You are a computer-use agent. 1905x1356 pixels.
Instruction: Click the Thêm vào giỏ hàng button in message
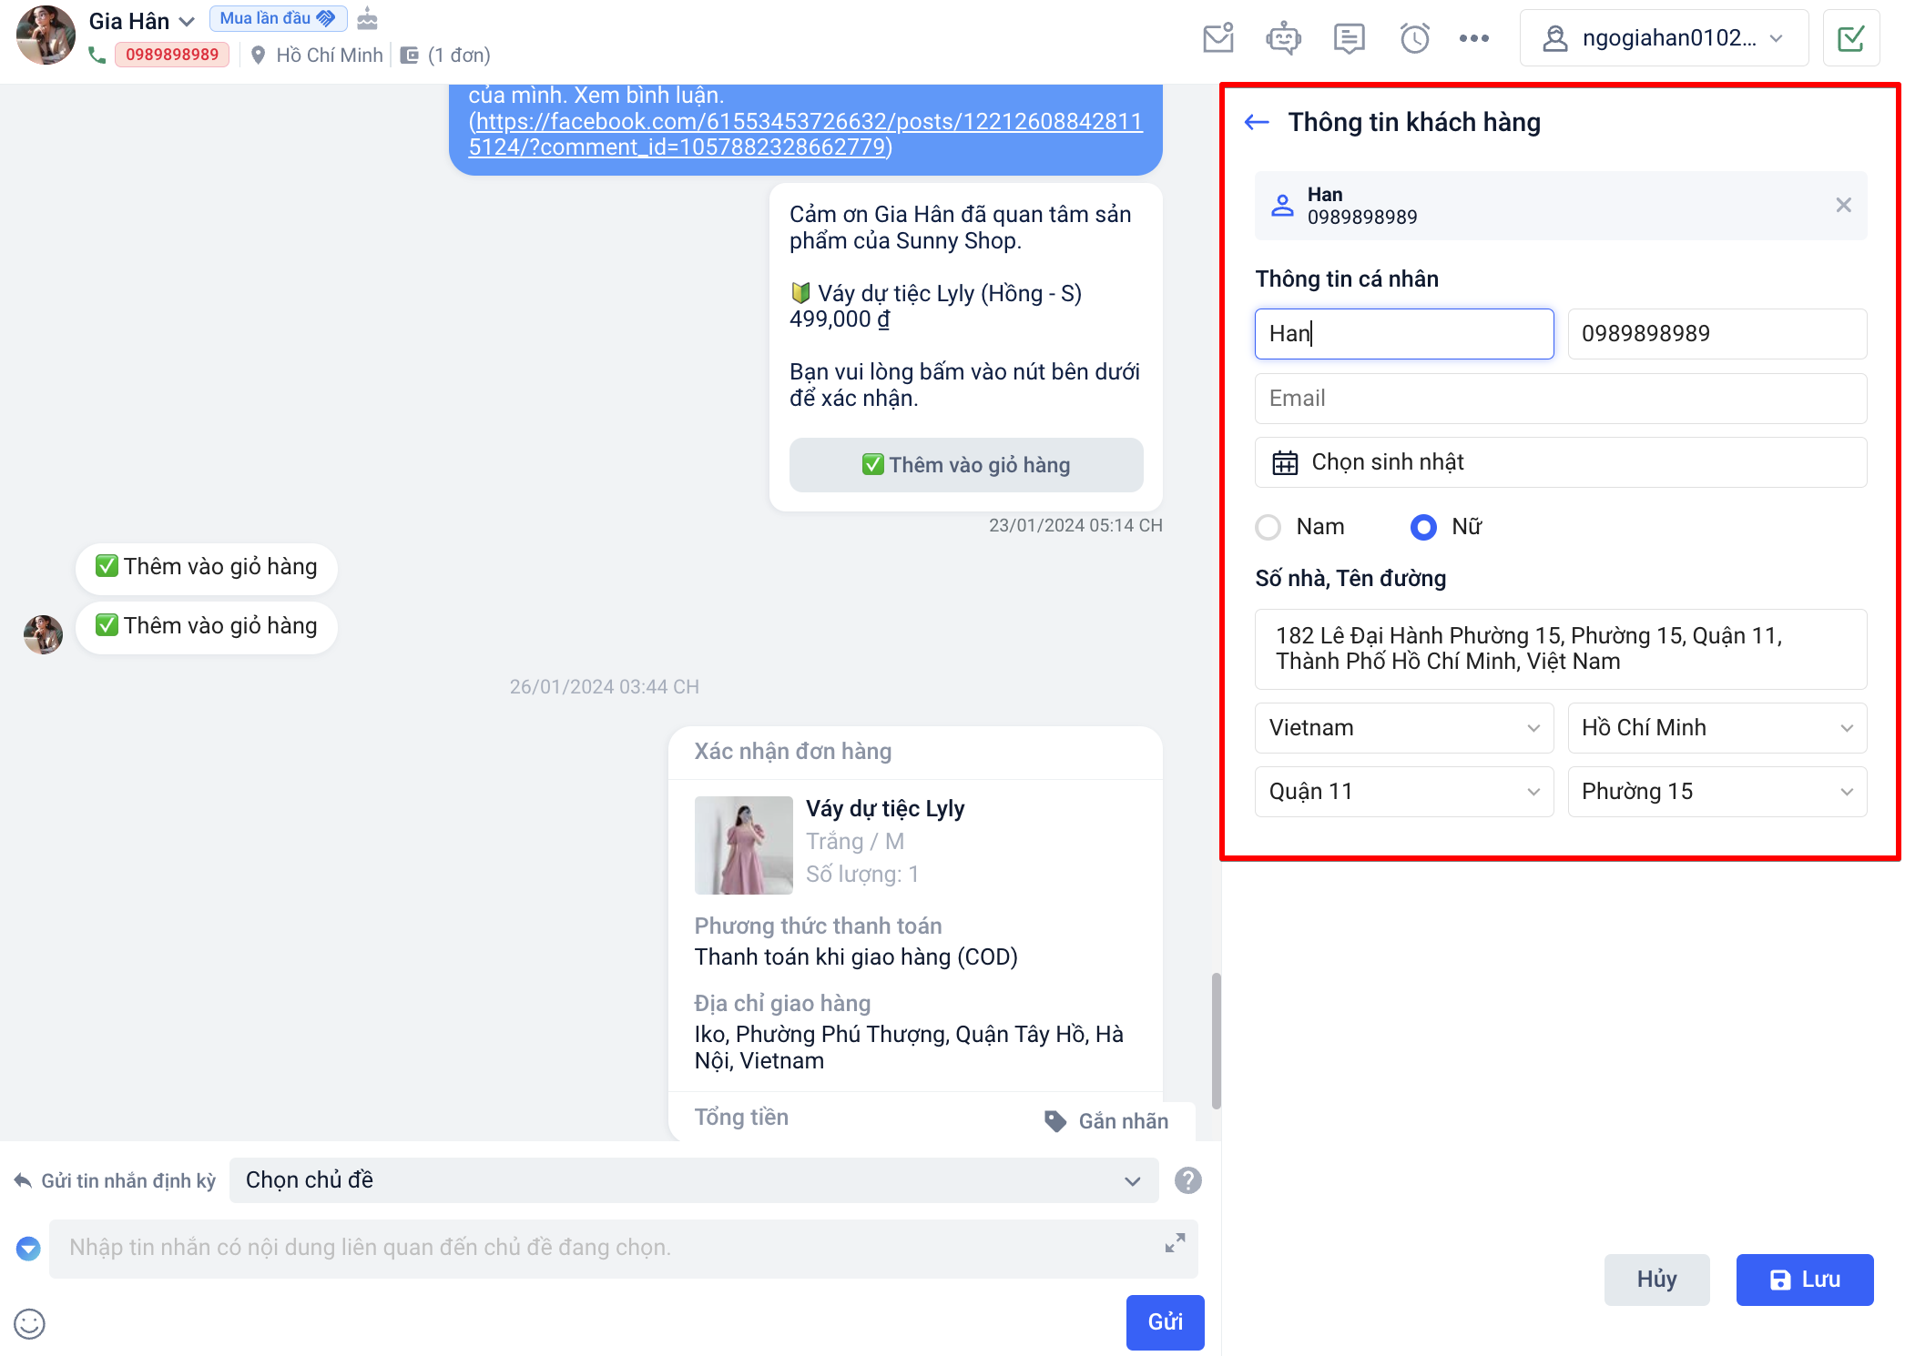coord(965,465)
